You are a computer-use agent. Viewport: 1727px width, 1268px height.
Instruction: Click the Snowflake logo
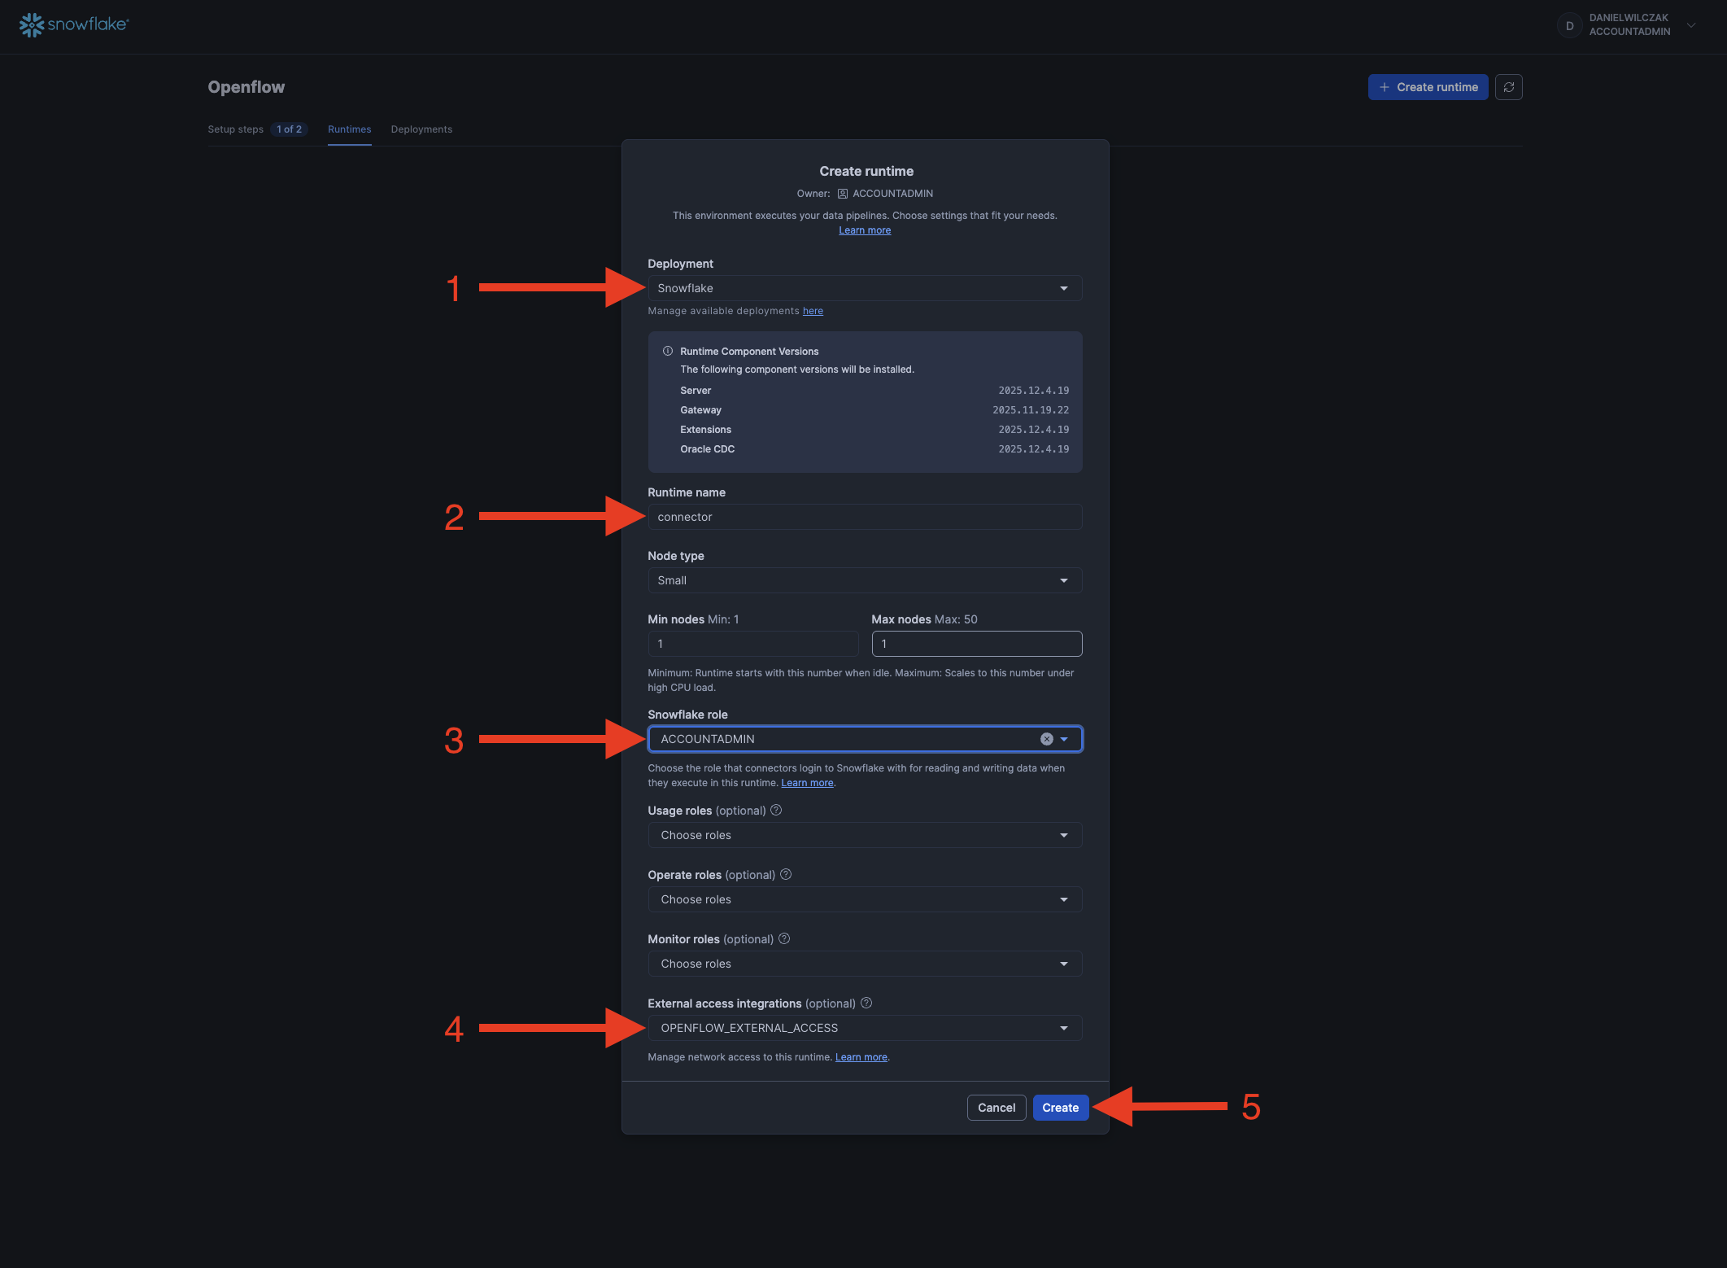coord(73,24)
